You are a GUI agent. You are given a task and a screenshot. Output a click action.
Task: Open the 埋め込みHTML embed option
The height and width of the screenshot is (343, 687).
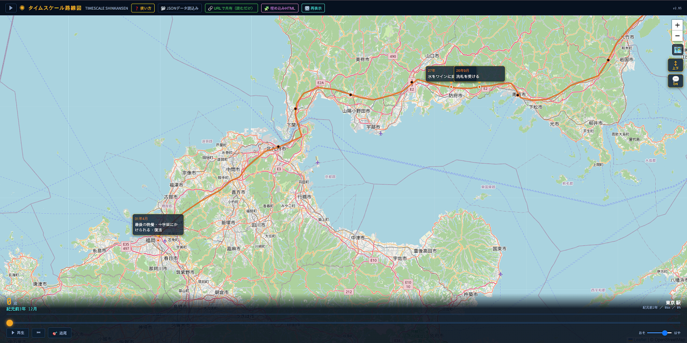click(x=280, y=8)
